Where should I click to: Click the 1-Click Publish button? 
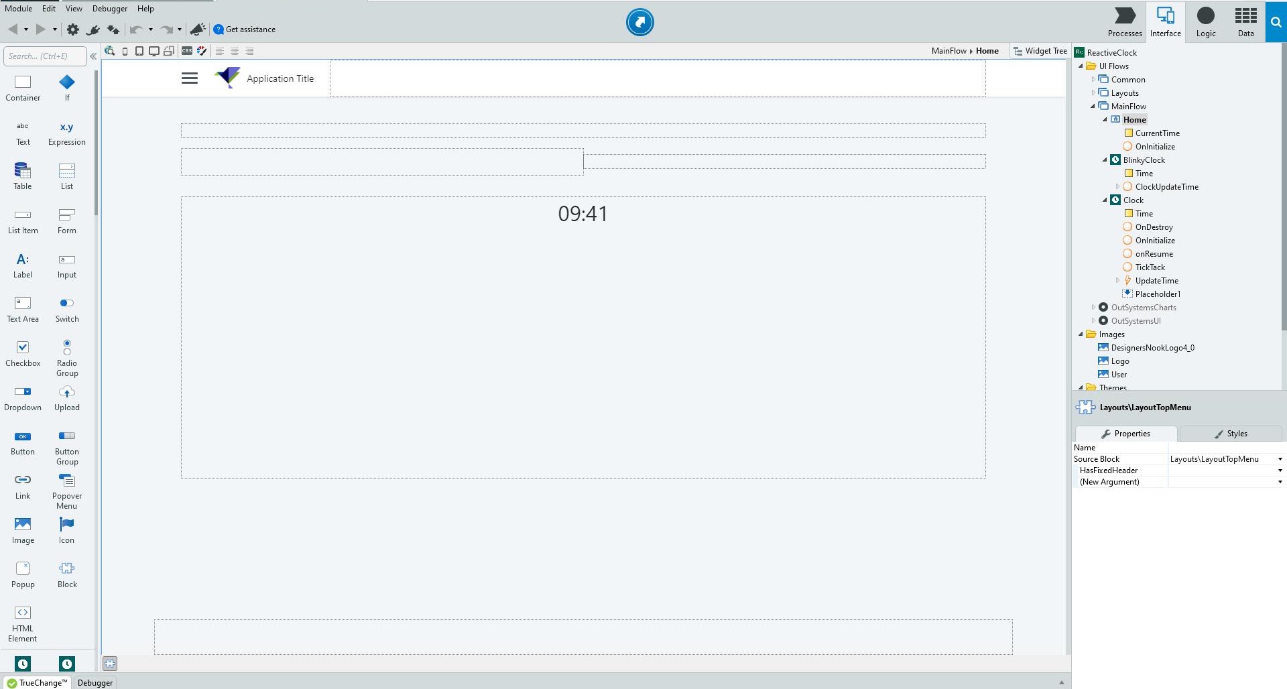click(x=640, y=22)
